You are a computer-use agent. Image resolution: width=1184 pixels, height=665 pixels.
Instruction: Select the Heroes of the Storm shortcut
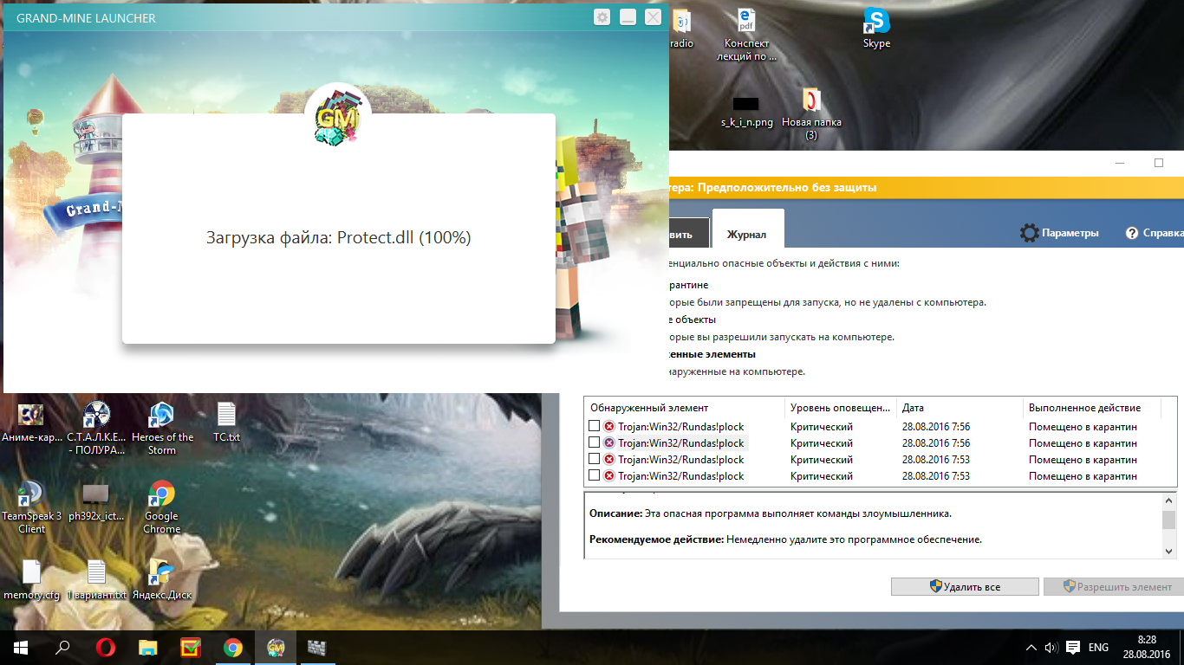pos(162,429)
